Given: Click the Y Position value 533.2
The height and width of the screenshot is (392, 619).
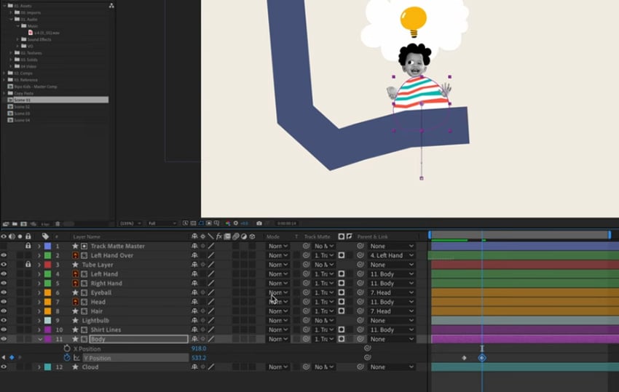Looking at the screenshot, I should coord(199,358).
